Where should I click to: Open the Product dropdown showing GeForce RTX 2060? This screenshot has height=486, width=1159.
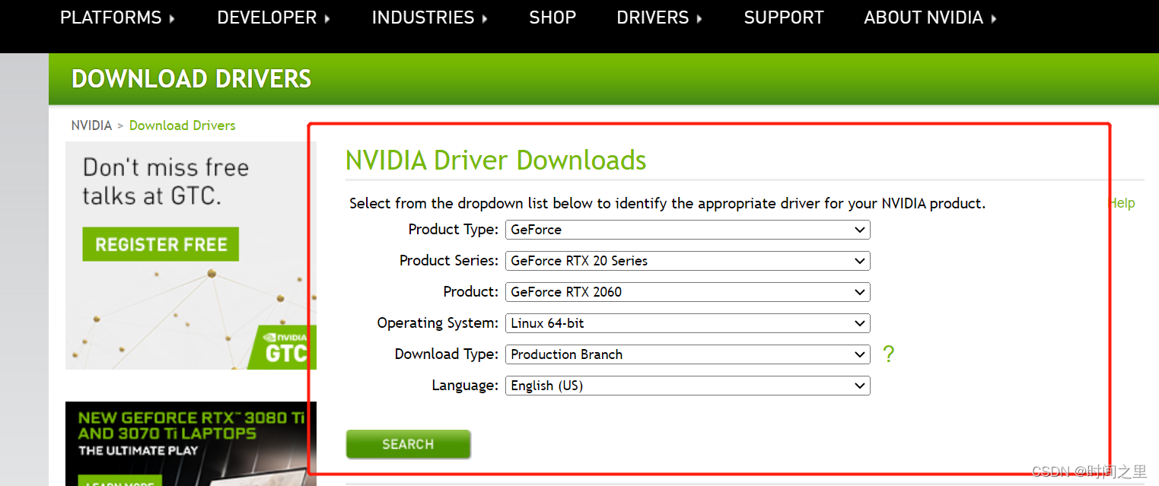(x=687, y=292)
